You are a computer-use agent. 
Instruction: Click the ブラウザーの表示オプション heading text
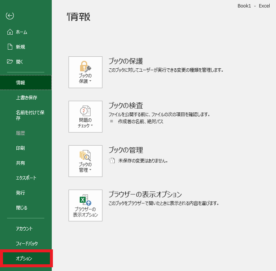coord(145,194)
